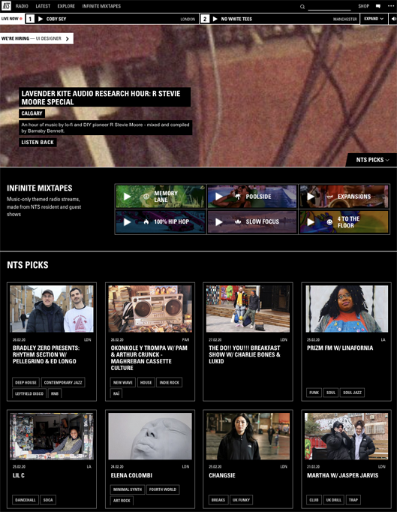Open the three-dots more menu
The width and height of the screenshot is (397, 512).
(391, 6)
